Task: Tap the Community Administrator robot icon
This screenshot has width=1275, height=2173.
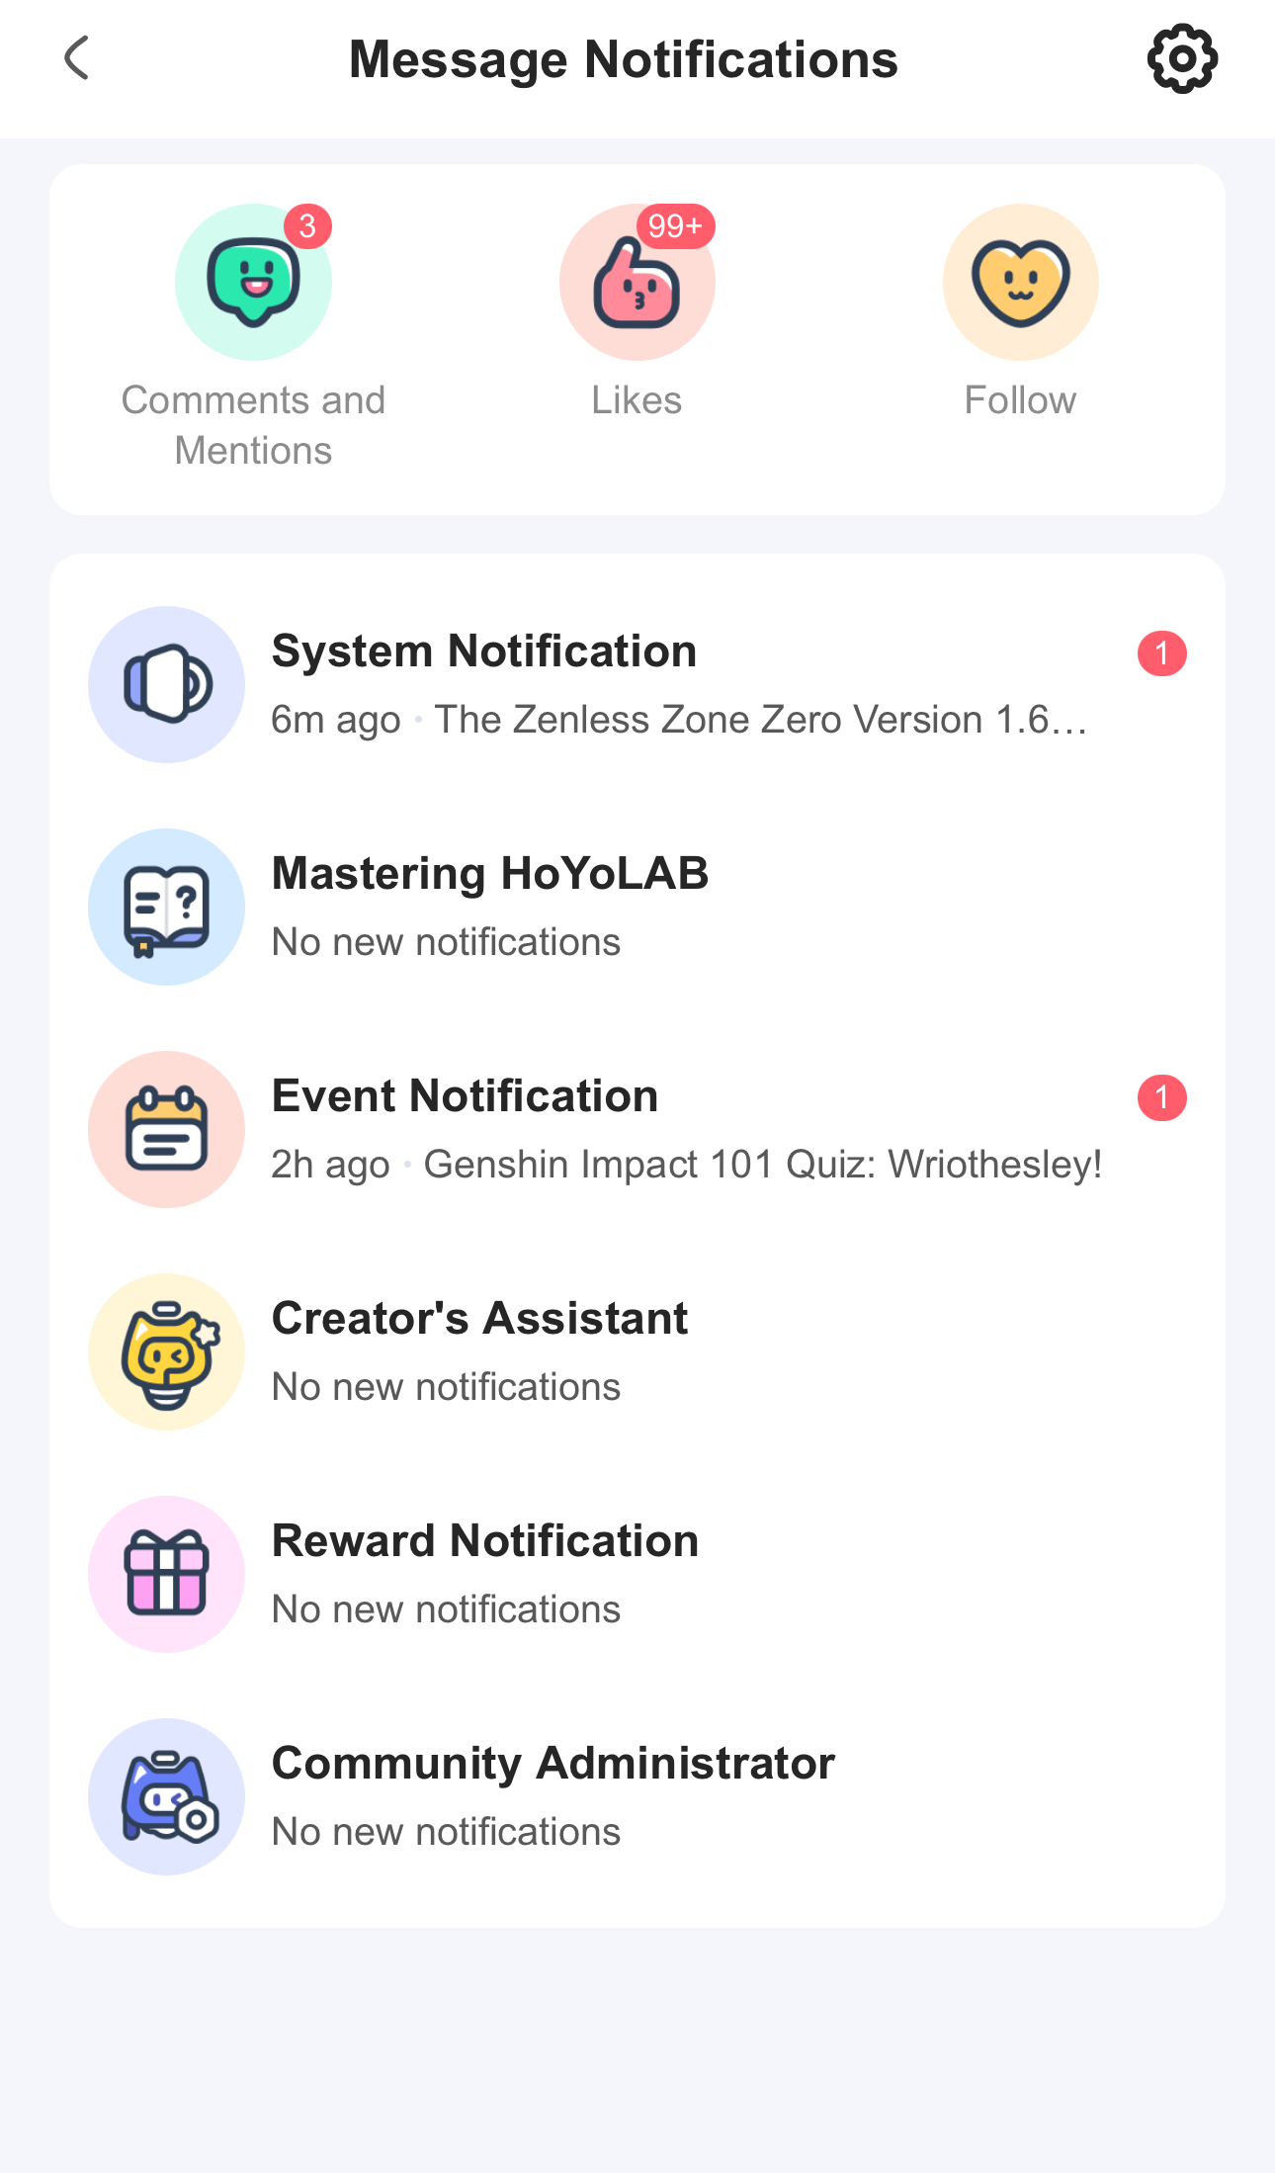Action: pyautogui.click(x=166, y=1796)
